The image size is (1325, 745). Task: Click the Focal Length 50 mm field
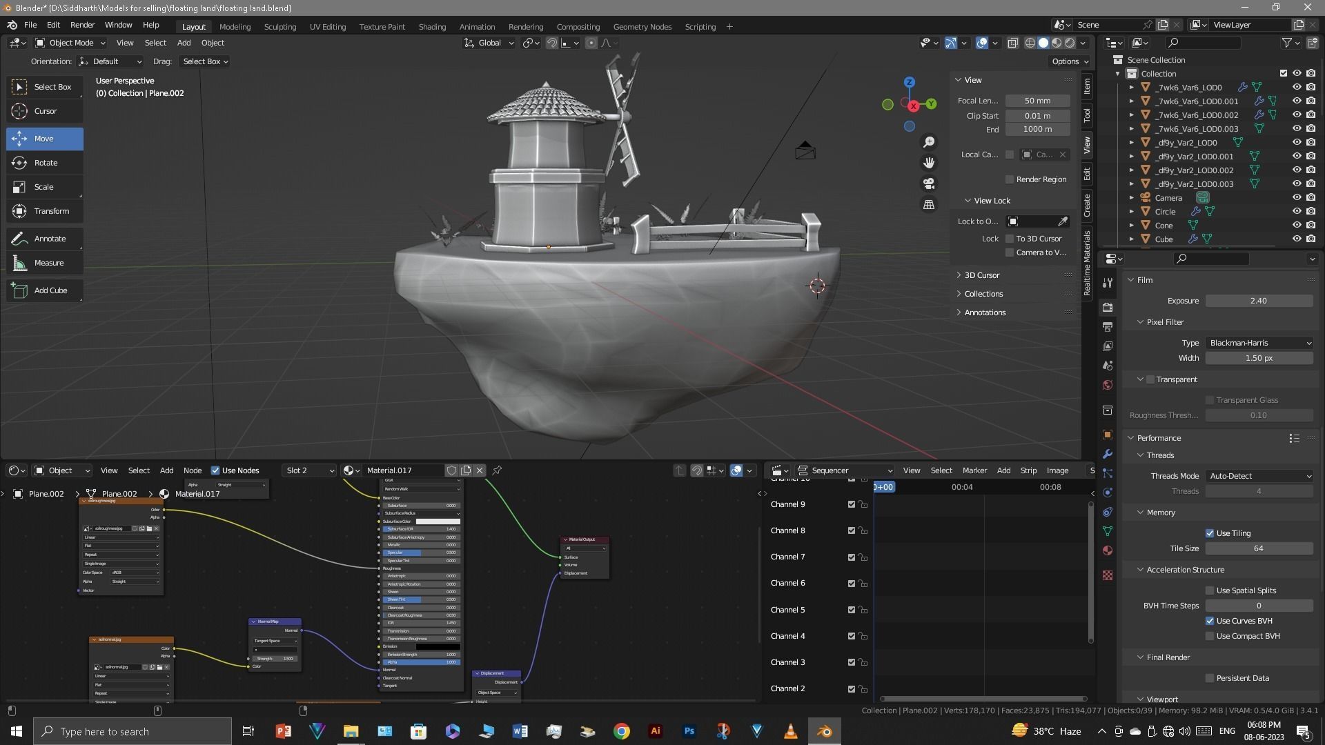1037,101
